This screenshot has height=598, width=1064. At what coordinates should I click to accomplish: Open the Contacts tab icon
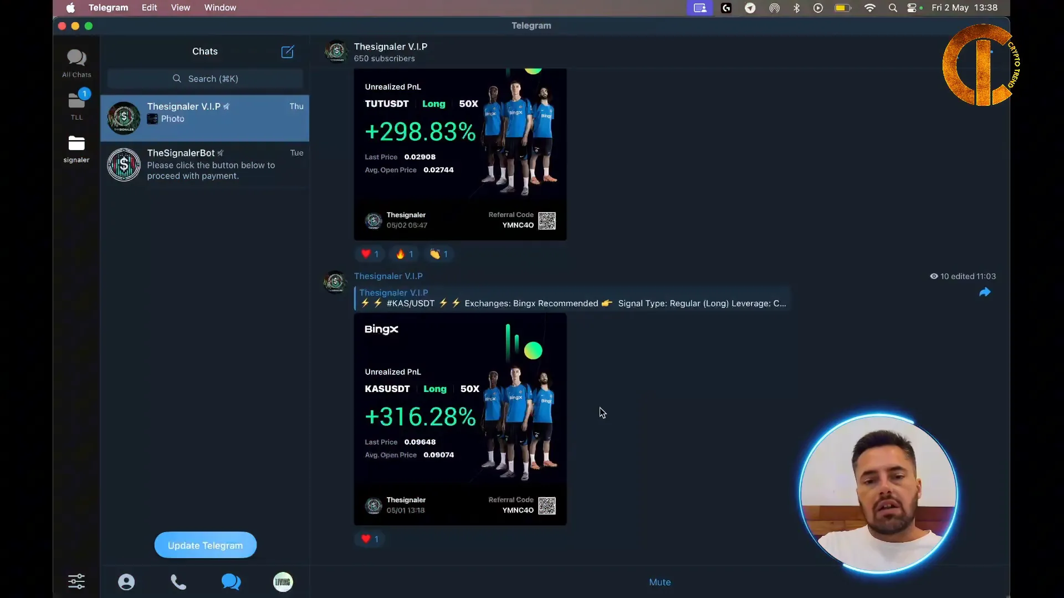point(126,582)
